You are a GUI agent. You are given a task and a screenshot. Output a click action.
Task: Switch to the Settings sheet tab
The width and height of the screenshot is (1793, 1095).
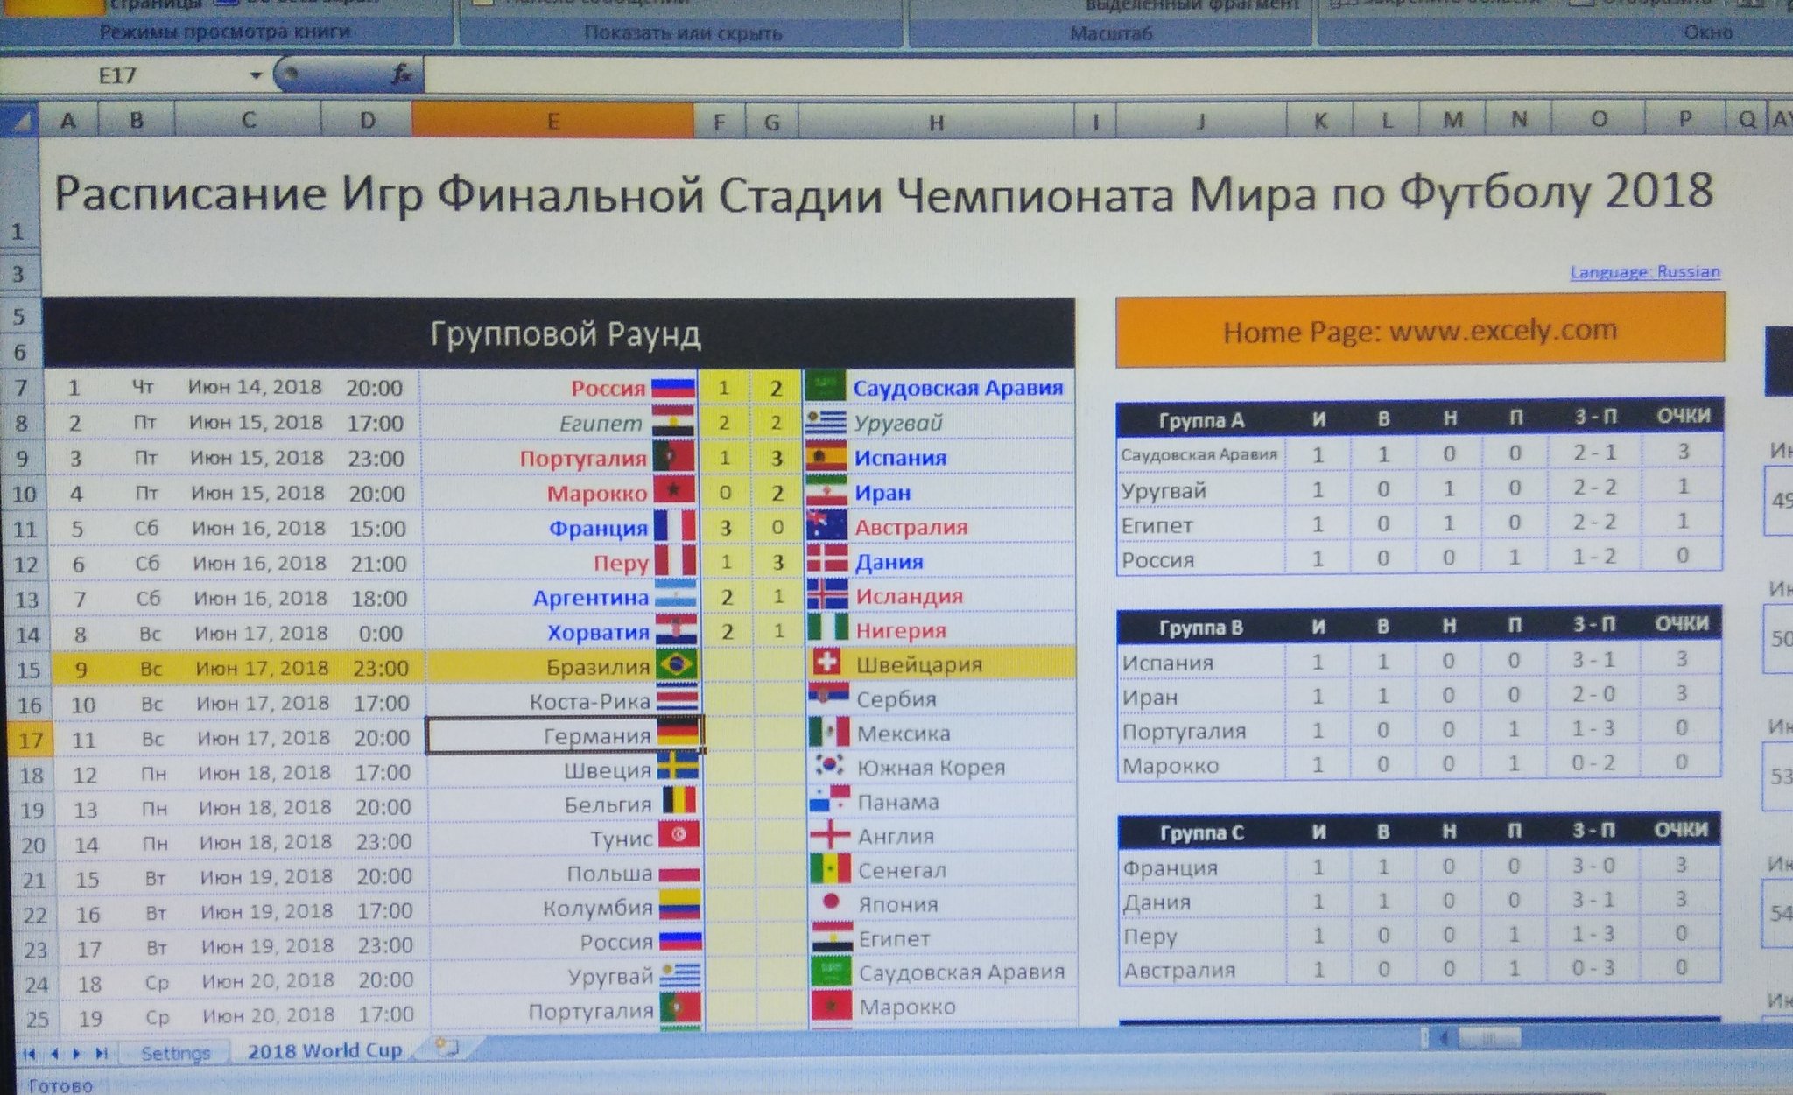[x=175, y=1053]
